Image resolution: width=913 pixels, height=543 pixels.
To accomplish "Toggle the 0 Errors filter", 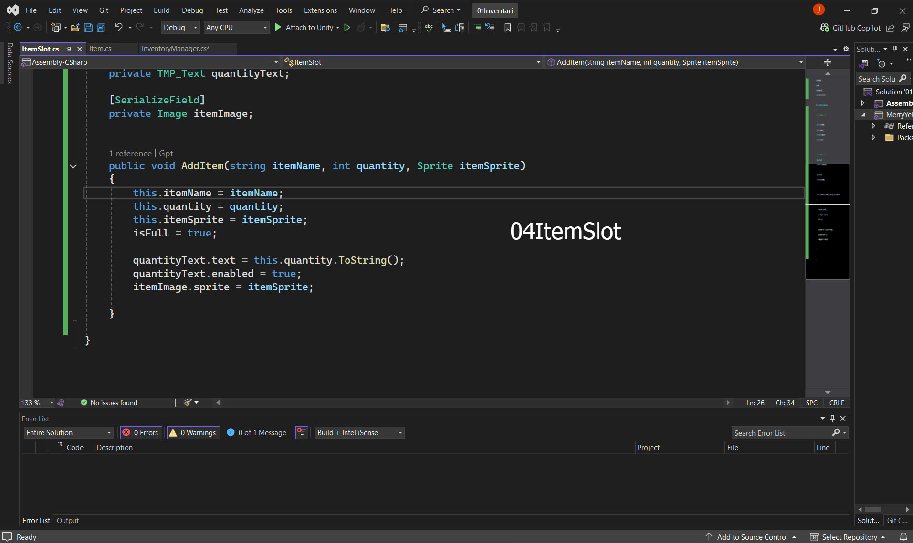I will point(141,432).
